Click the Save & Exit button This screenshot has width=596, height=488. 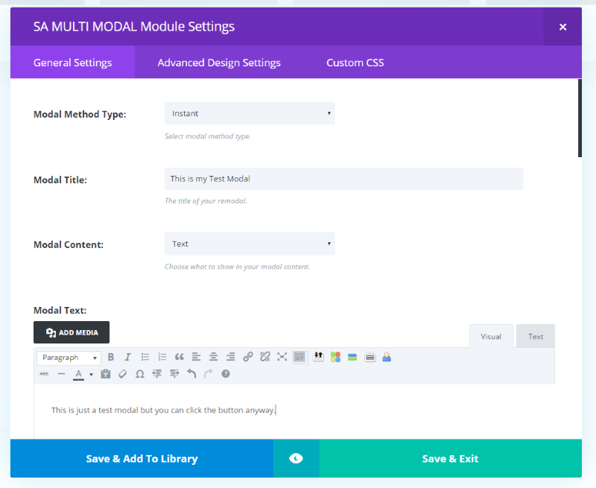click(x=451, y=458)
